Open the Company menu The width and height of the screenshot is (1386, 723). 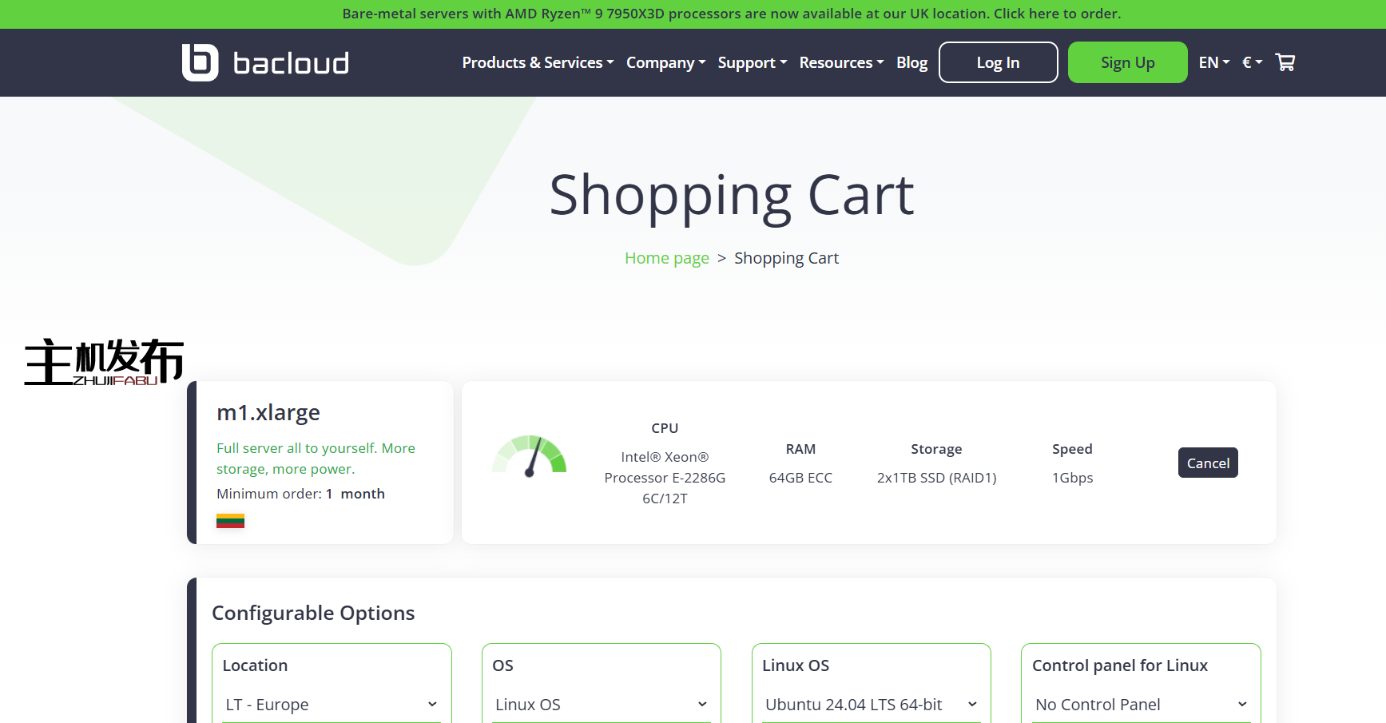tap(665, 62)
